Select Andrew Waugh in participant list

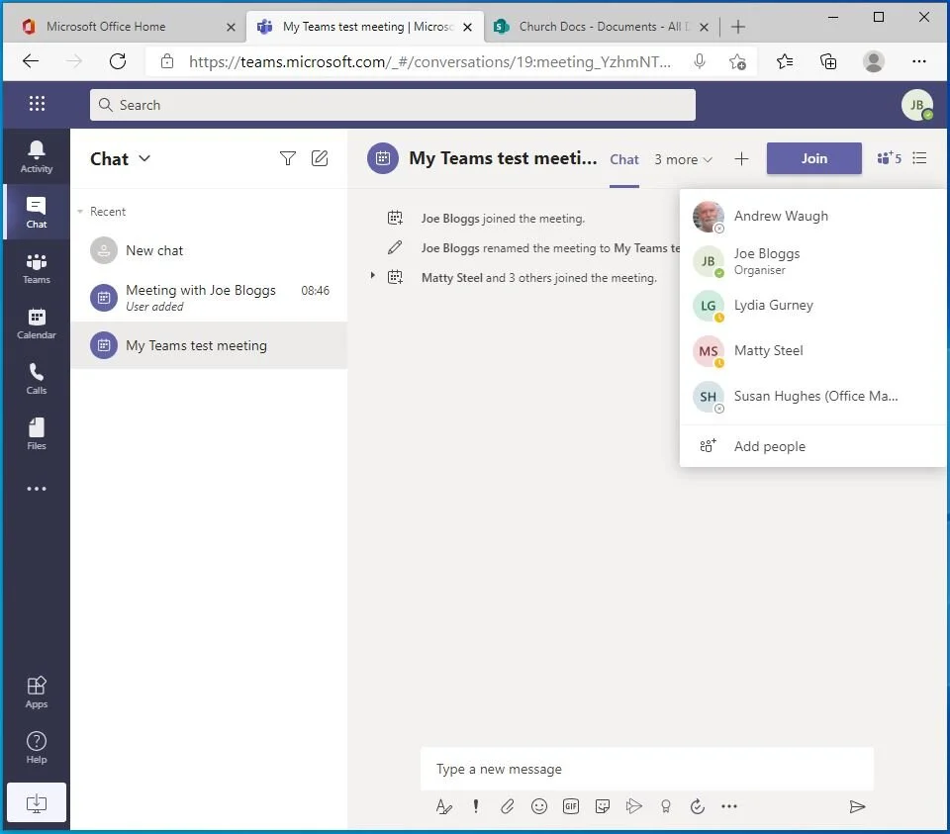coord(813,217)
